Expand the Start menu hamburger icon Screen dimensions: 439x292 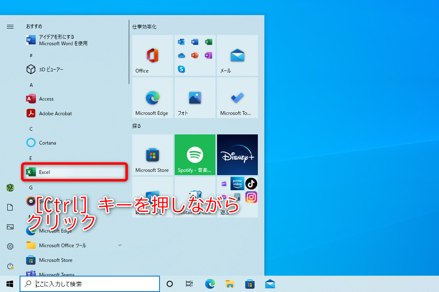(x=10, y=26)
